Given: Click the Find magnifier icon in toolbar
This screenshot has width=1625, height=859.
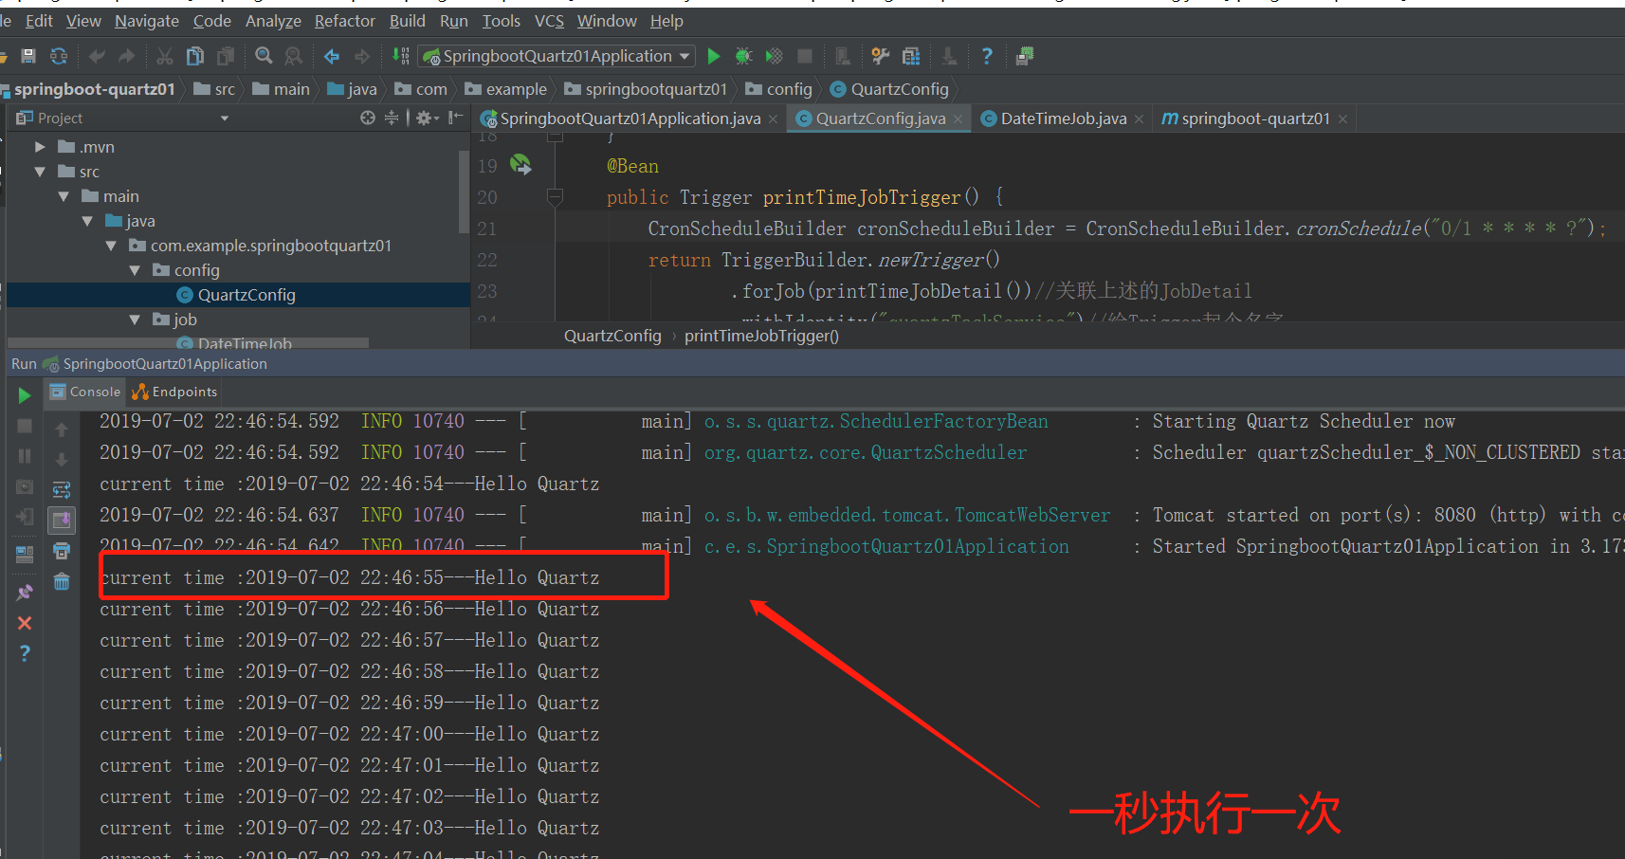Looking at the screenshot, I should 263,56.
